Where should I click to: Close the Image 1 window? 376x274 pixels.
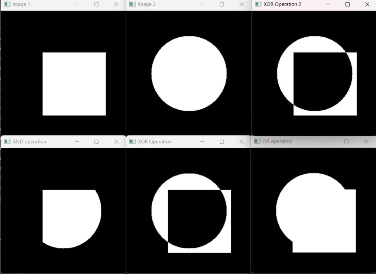(x=116, y=4)
